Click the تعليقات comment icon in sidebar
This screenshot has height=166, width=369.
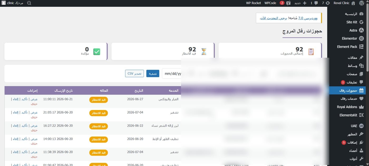coord(361,82)
